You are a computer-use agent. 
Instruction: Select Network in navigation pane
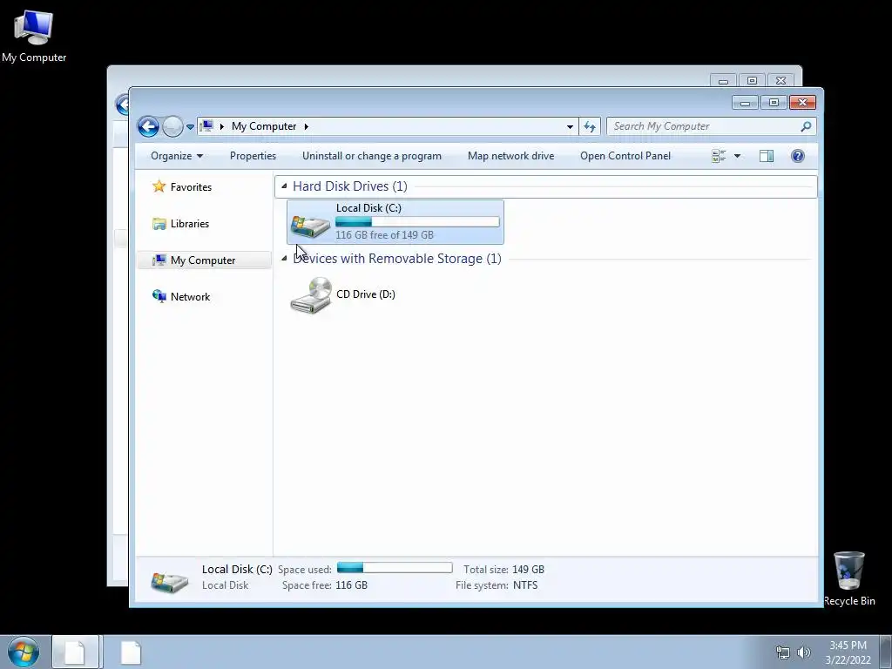pyautogui.click(x=190, y=296)
